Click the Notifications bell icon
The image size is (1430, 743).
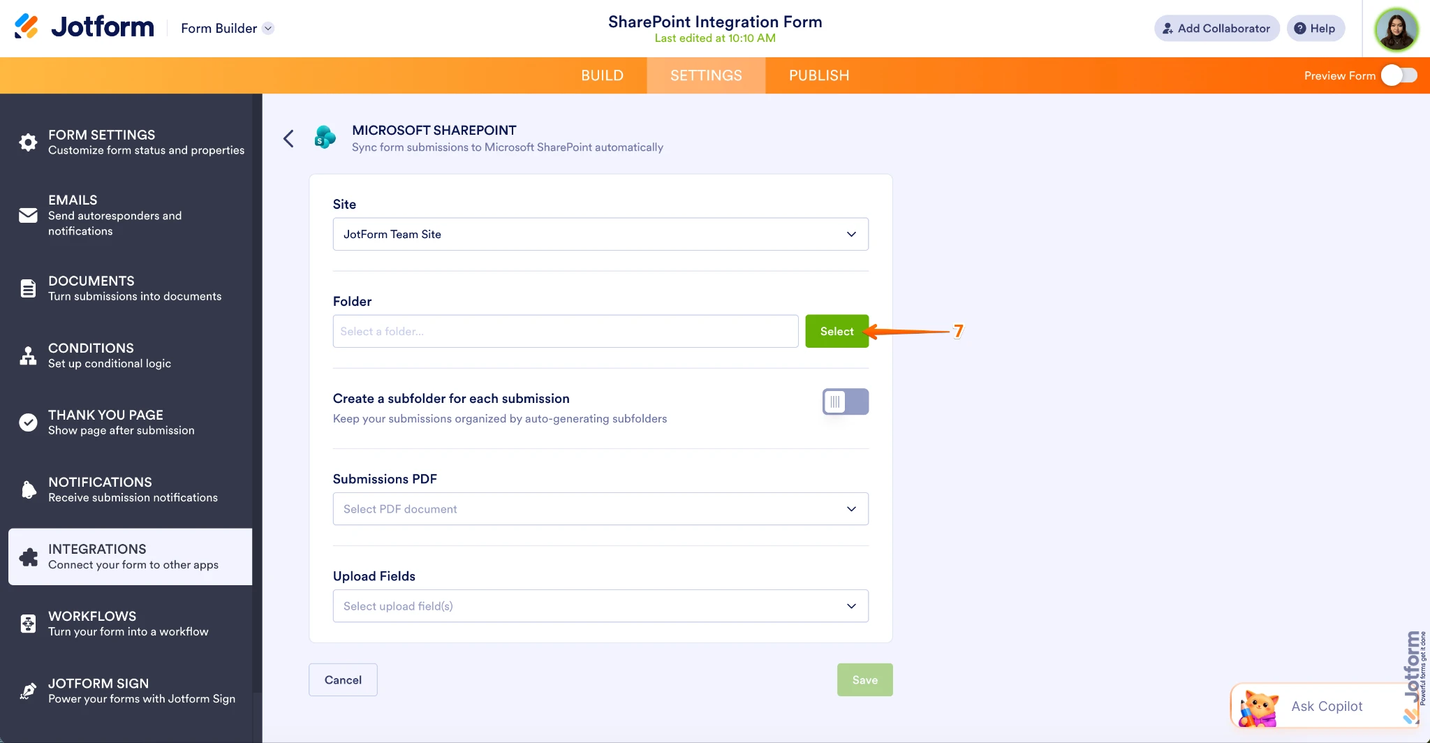click(28, 490)
